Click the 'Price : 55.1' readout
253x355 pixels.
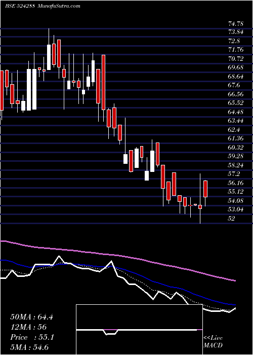[32, 337]
